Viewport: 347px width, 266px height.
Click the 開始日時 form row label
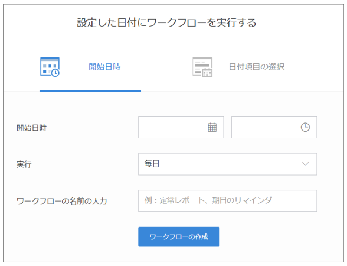[31, 128]
